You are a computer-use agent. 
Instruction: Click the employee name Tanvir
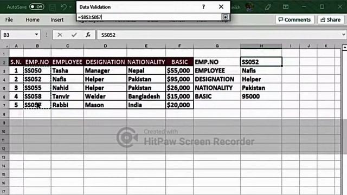pyautogui.click(x=67, y=96)
